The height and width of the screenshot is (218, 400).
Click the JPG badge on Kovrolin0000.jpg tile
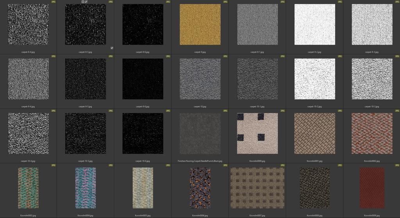pyautogui.click(x=282, y=111)
